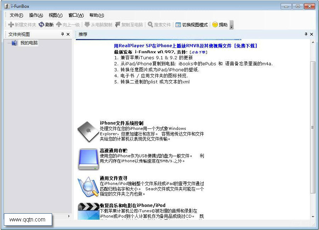Image resolution: width=319 pixels, height=230 pixels.
Task: Click the Up One Level (向上一级) icon
Action: [59, 25]
